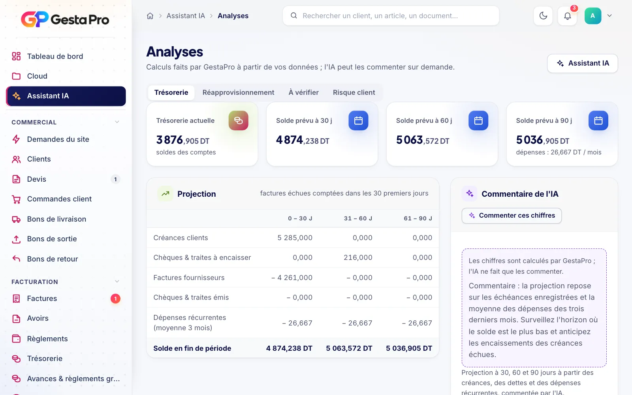Click the Assistant IA button top right
The width and height of the screenshot is (632, 395).
click(x=582, y=63)
